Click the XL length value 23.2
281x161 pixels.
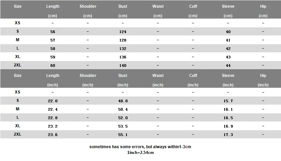pos(53,126)
